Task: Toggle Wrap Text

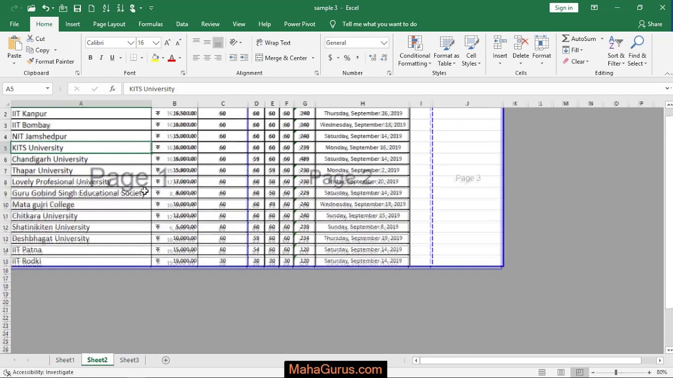Action: coord(273,43)
